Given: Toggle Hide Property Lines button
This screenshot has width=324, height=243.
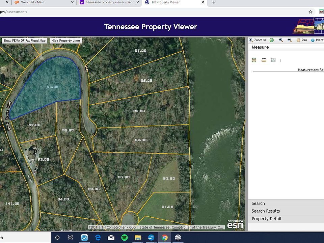Looking at the screenshot, I should point(66,40).
